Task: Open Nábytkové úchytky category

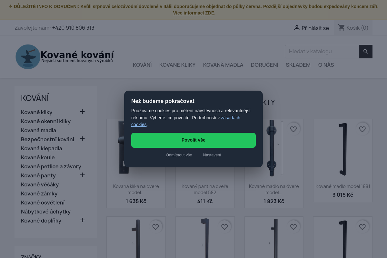Action: (x=46, y=212)
